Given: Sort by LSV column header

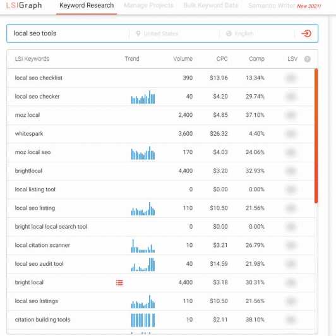Looking at the screenshot, I should click(x=292, y=59).
